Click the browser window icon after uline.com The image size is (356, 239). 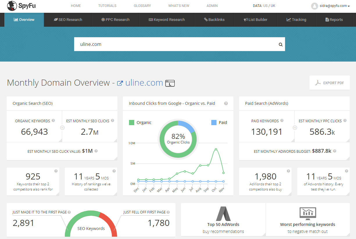click(170, 83)
